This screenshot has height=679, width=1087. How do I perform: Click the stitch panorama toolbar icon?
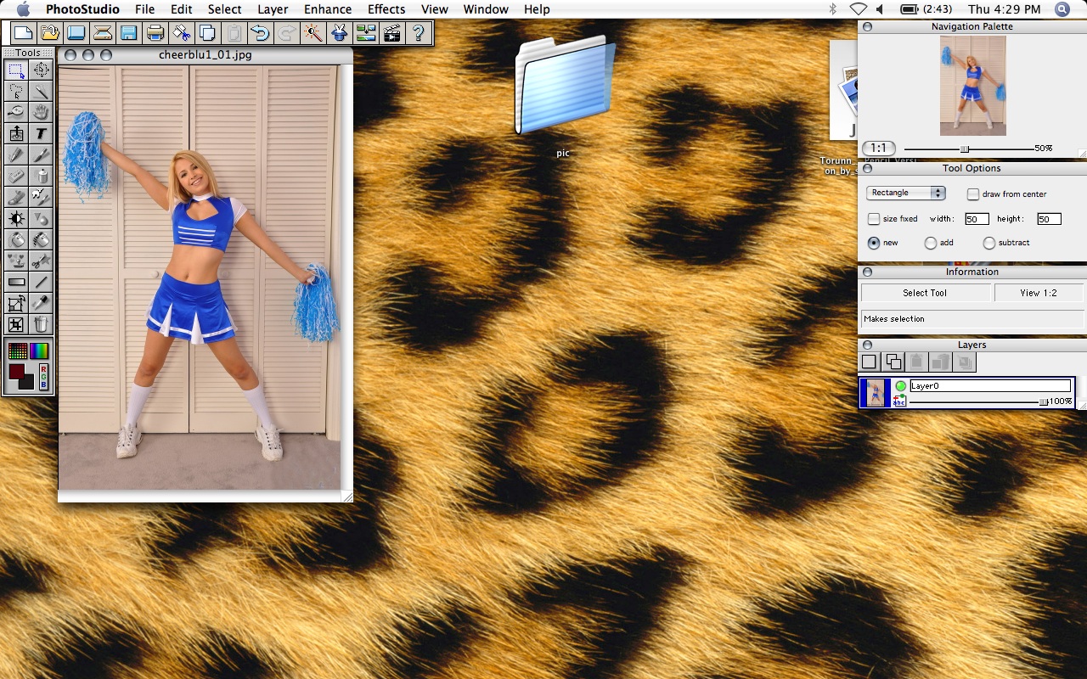point(365,33)
